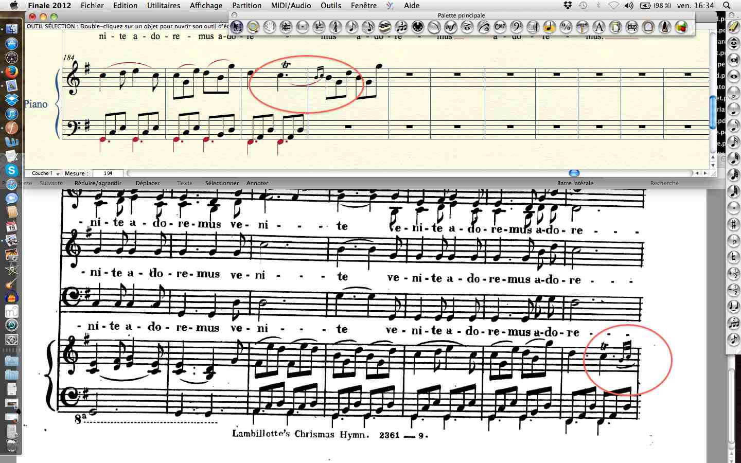
Task: Click the Réduire/agrandir button
Action: [98, 183]
